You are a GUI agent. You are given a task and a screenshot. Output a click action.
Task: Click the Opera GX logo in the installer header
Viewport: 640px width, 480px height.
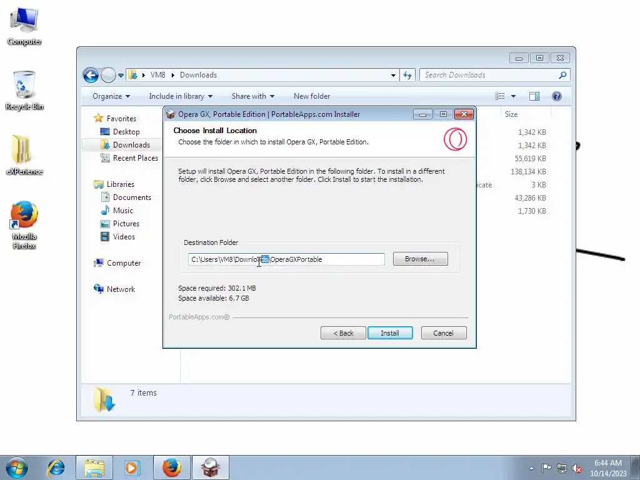(x=455, y=139)
